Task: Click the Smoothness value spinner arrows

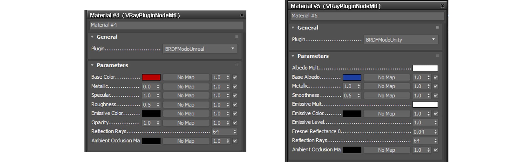Action: [359, 95]
